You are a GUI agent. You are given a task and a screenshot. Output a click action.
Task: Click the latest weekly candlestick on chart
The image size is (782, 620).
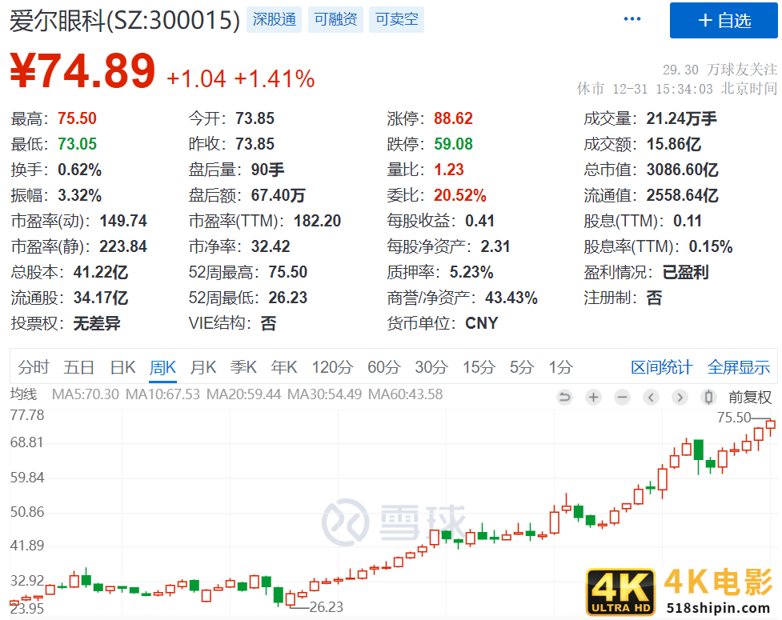[x=771, y=425]
